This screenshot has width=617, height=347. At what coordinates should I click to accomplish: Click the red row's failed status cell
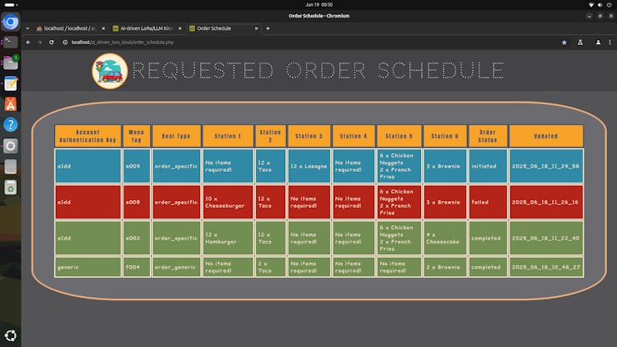point(487,202)
